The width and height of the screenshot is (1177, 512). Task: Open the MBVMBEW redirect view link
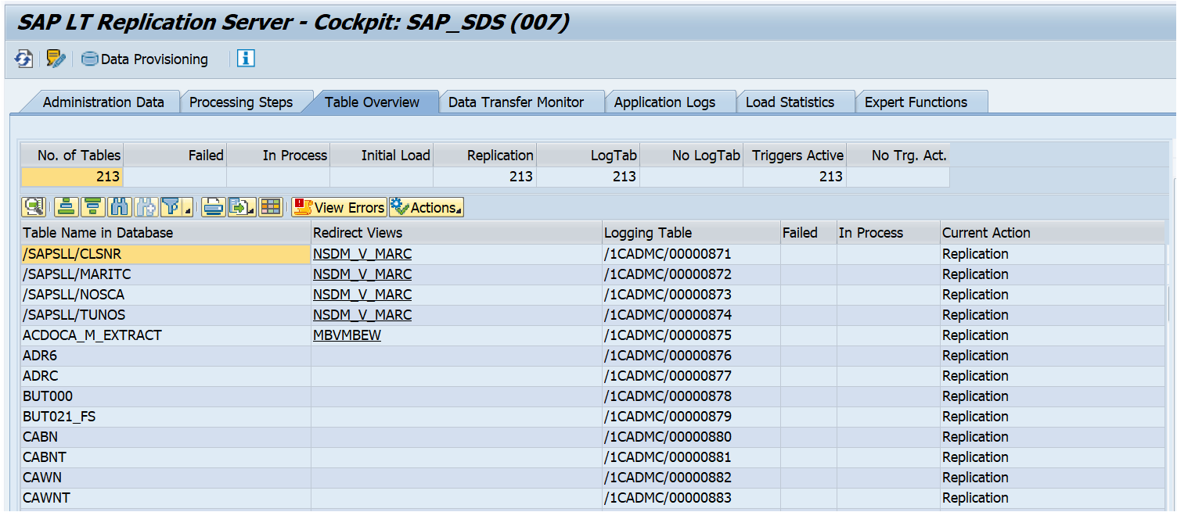coord(347,335)
